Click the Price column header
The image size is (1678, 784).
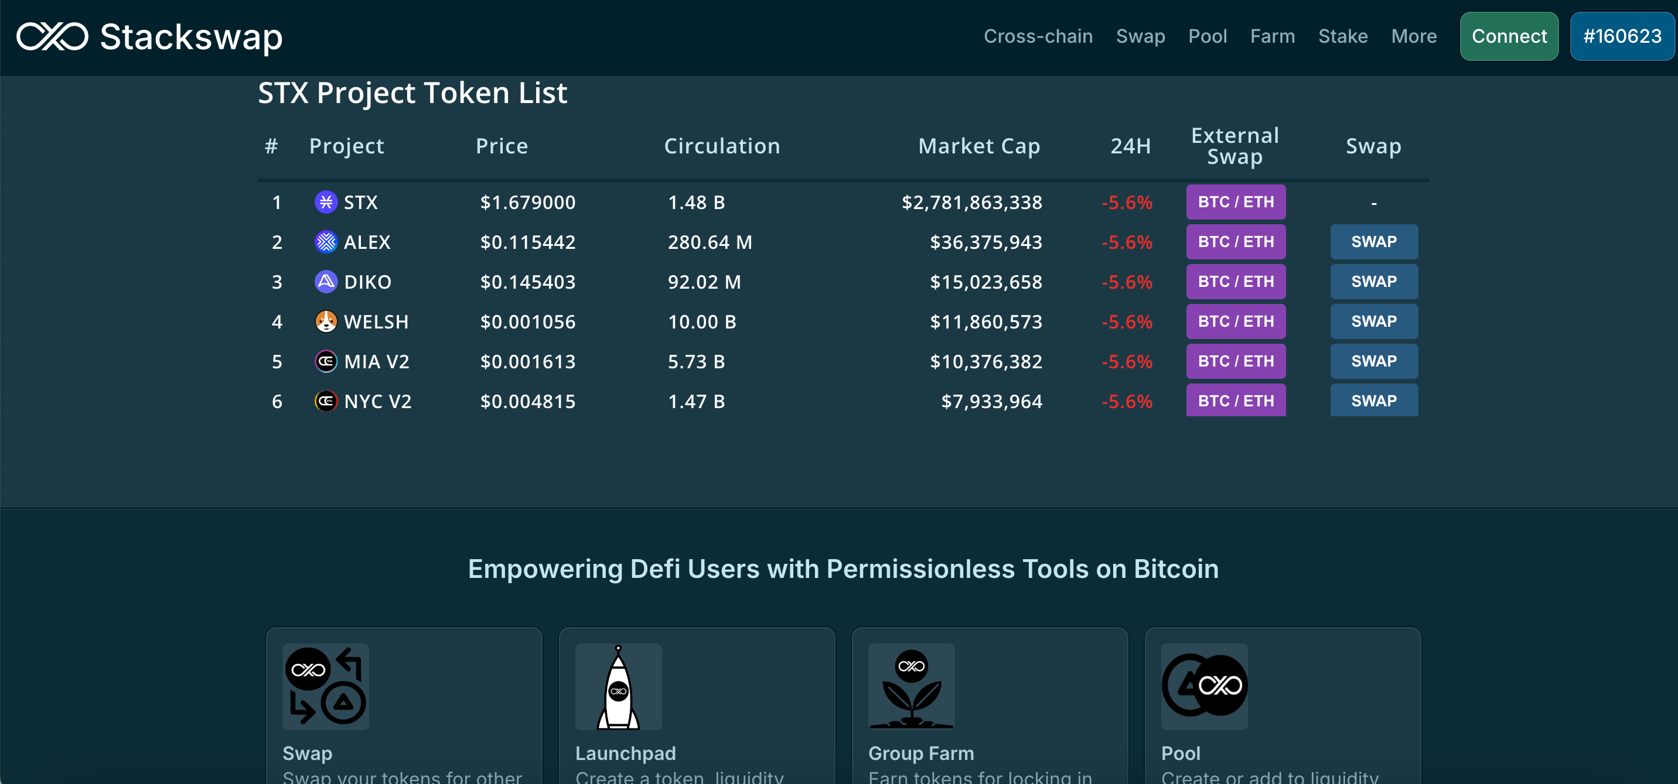point(502,146)
